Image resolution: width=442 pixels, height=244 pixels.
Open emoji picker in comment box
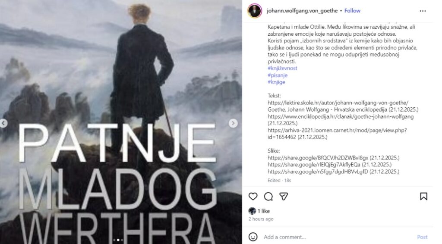point(253,237)
